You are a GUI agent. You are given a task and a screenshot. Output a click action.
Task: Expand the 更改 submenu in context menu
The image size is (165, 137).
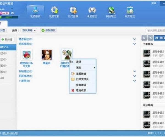(x=82, y=68)
